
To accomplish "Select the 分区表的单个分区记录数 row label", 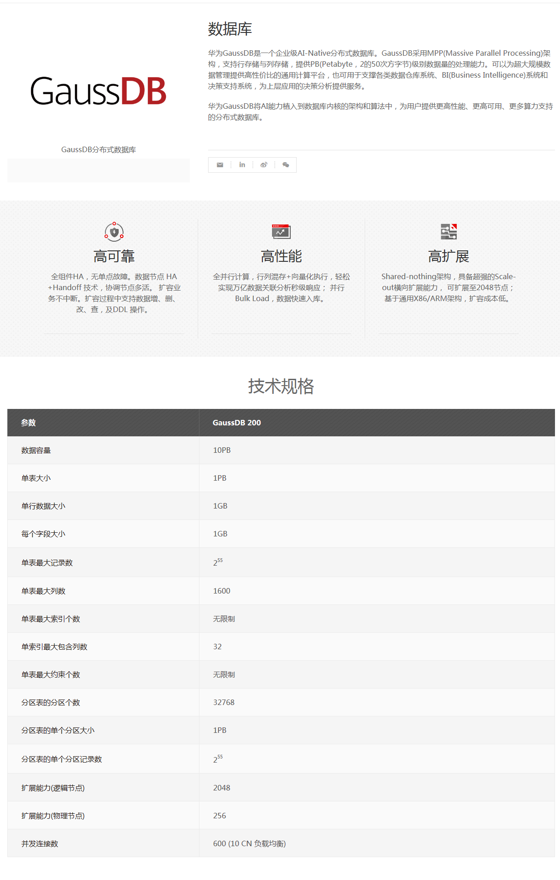I will click(x=62, y=759).
